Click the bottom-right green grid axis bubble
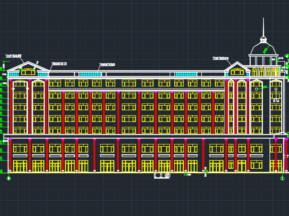The image size is (289, 216). pyautogui.click(x=282, y=178)
